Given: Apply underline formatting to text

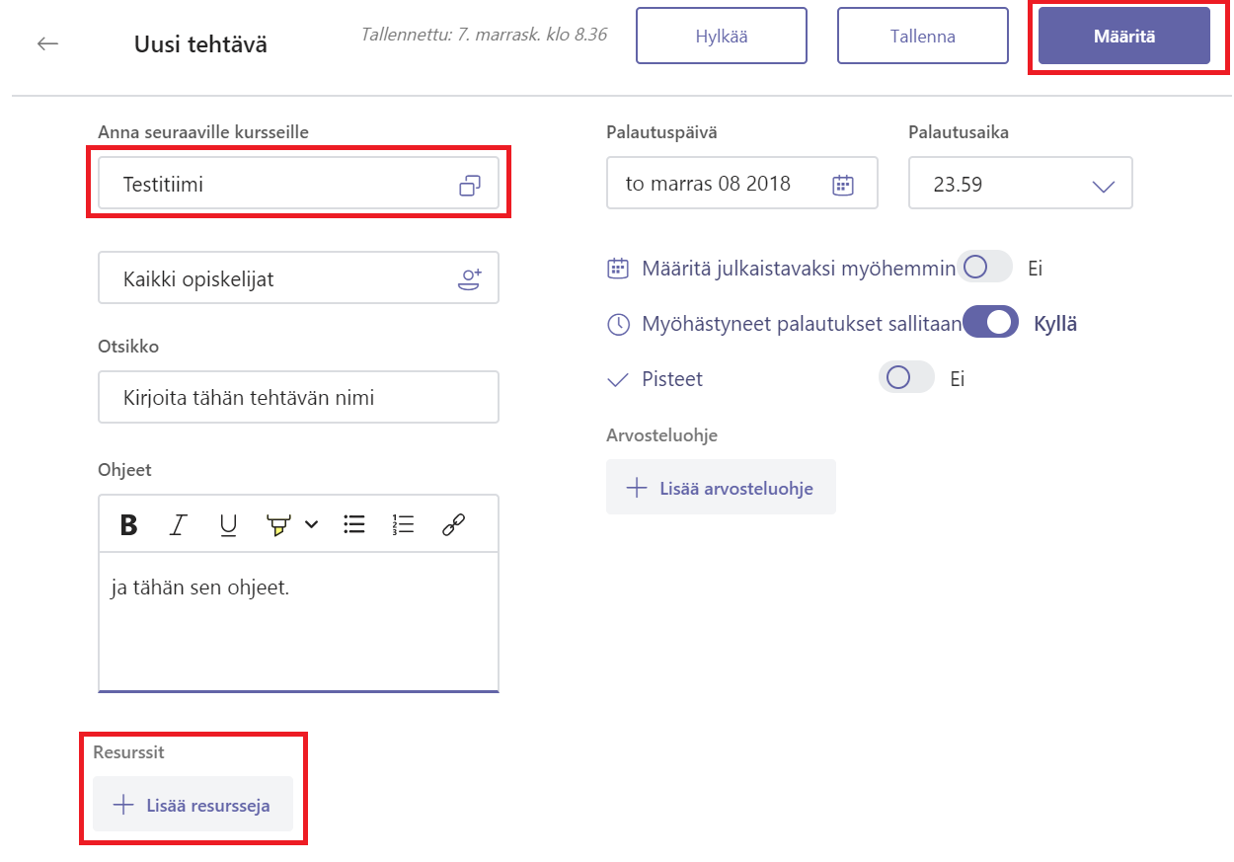Looking at the screenshot, I should (x=228, y=524).
